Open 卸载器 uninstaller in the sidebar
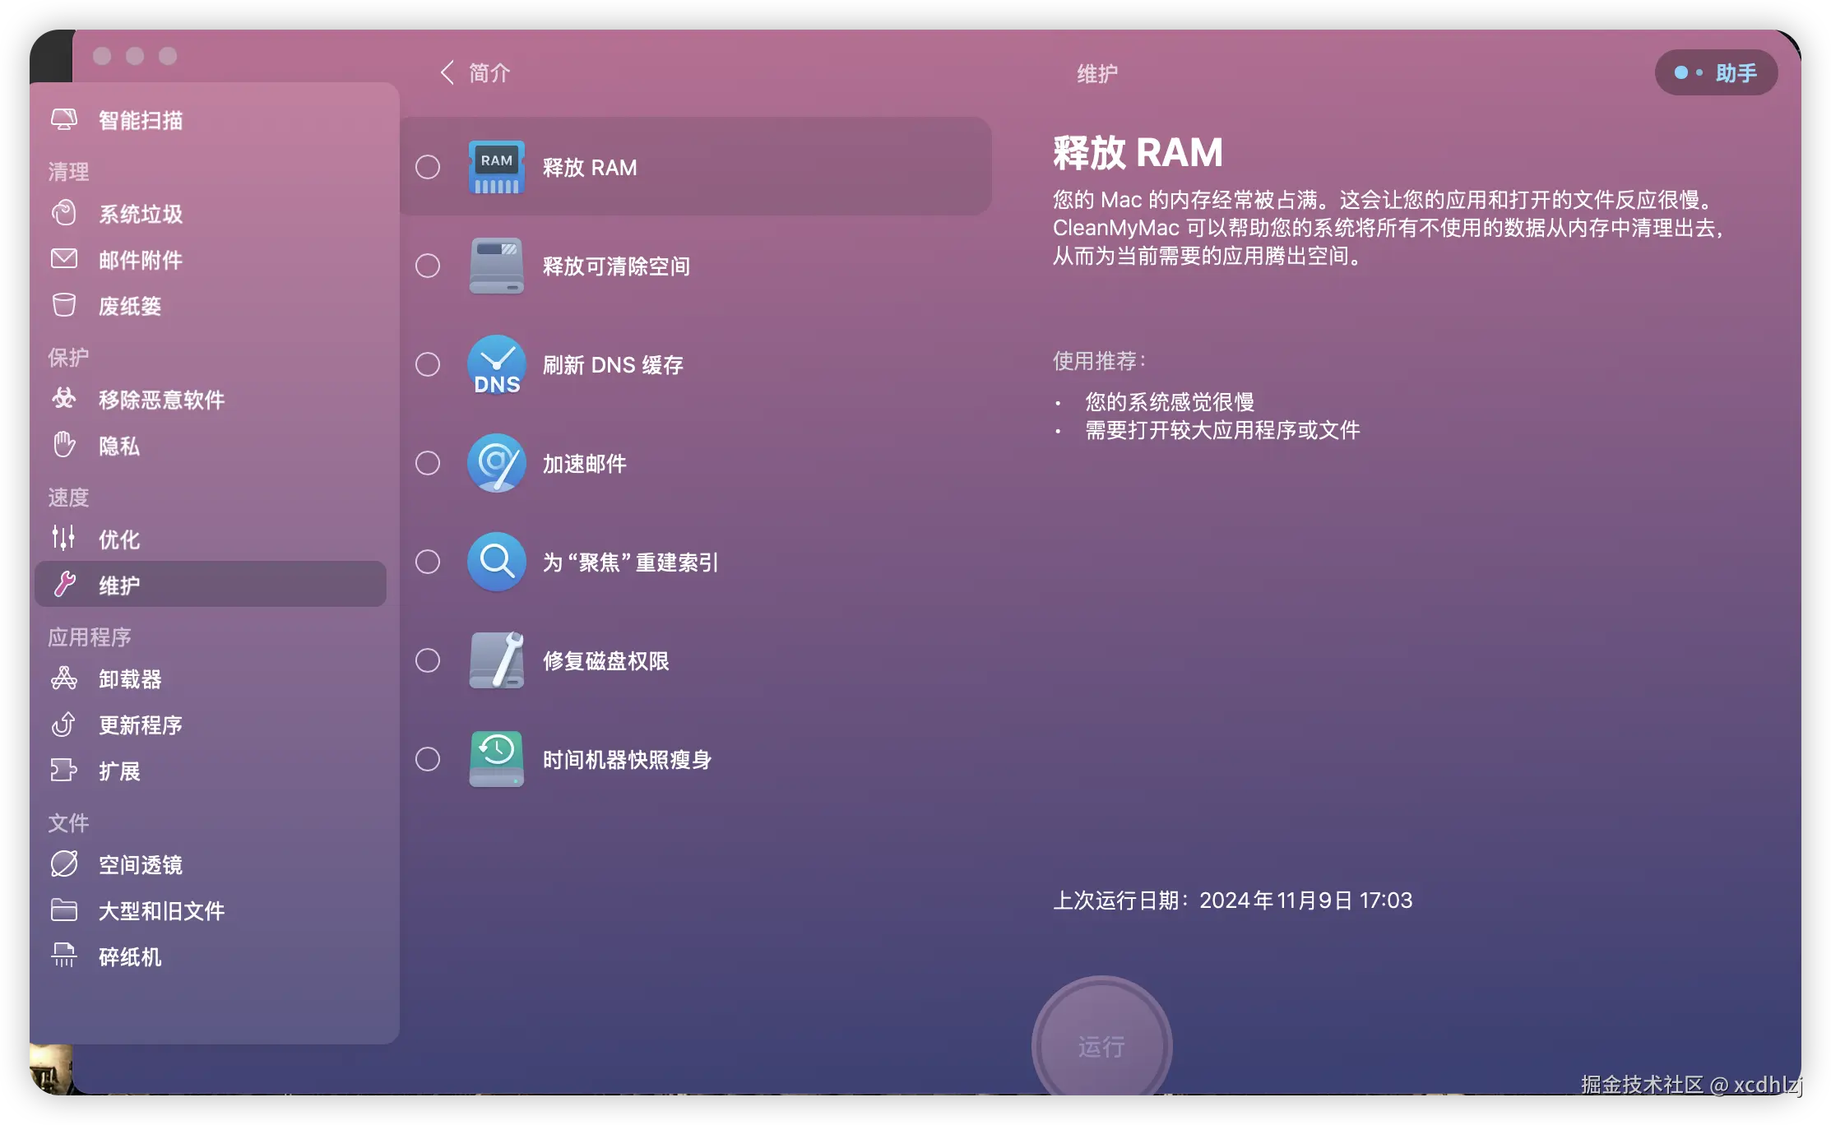The height and width of the screenshot is (1125, 1831). pyautogui.click(x=129, y=678)
